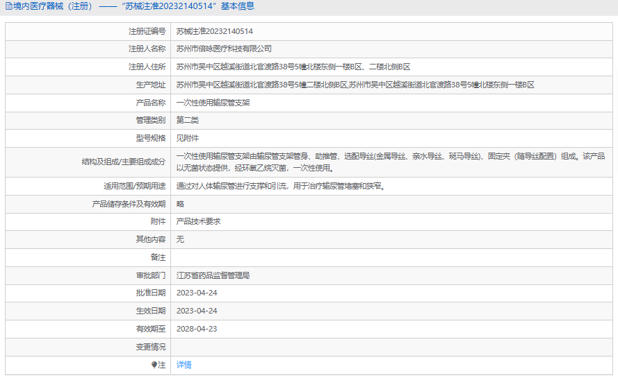618x378 pixels.
Task: Click management class value 第二类
Action: point(187,121)
